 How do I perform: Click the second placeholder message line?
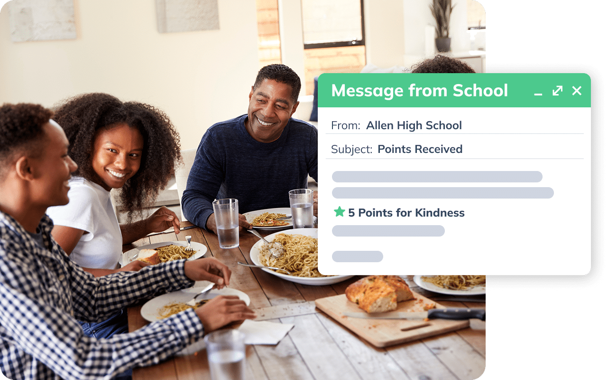[443, 193]
